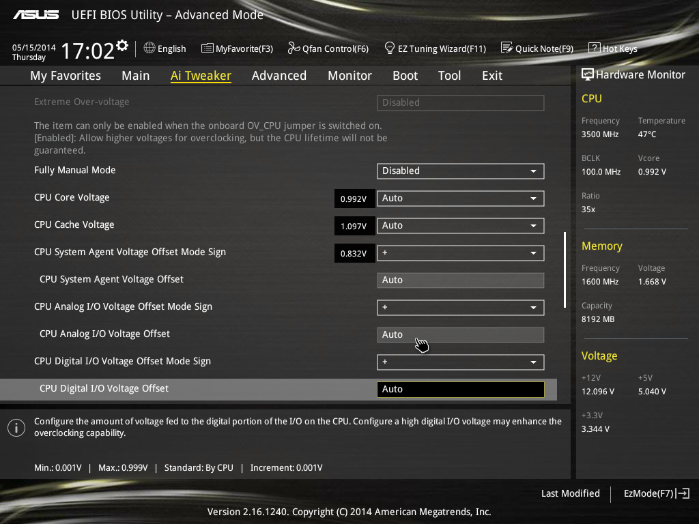
Task: Open Digital I/O Offset Mode Sign dropdown
Action: [461, 362]
